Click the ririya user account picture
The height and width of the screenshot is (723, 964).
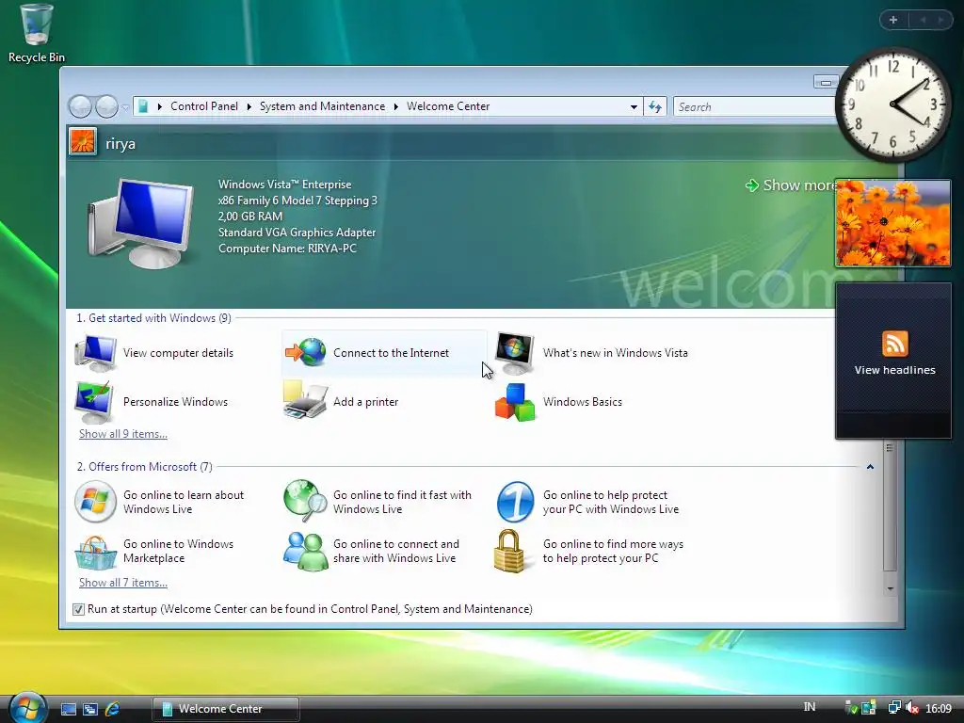(83, 142)
